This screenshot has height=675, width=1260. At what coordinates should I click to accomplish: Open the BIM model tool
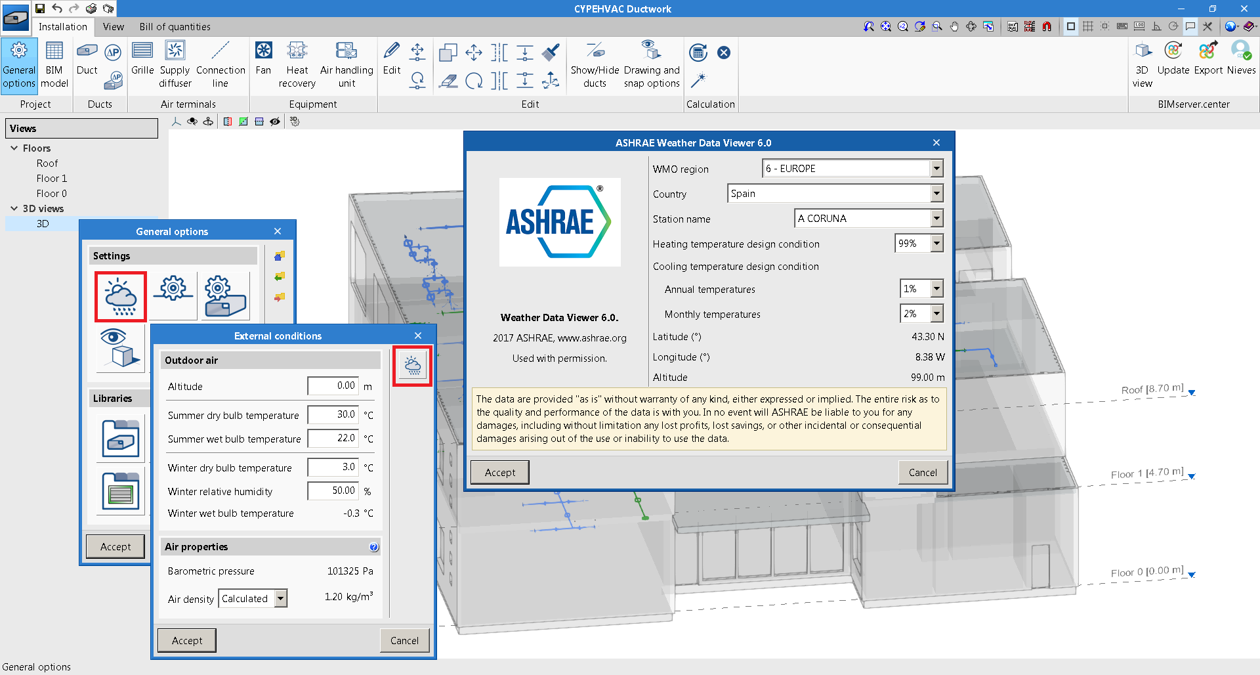(54, 65)
